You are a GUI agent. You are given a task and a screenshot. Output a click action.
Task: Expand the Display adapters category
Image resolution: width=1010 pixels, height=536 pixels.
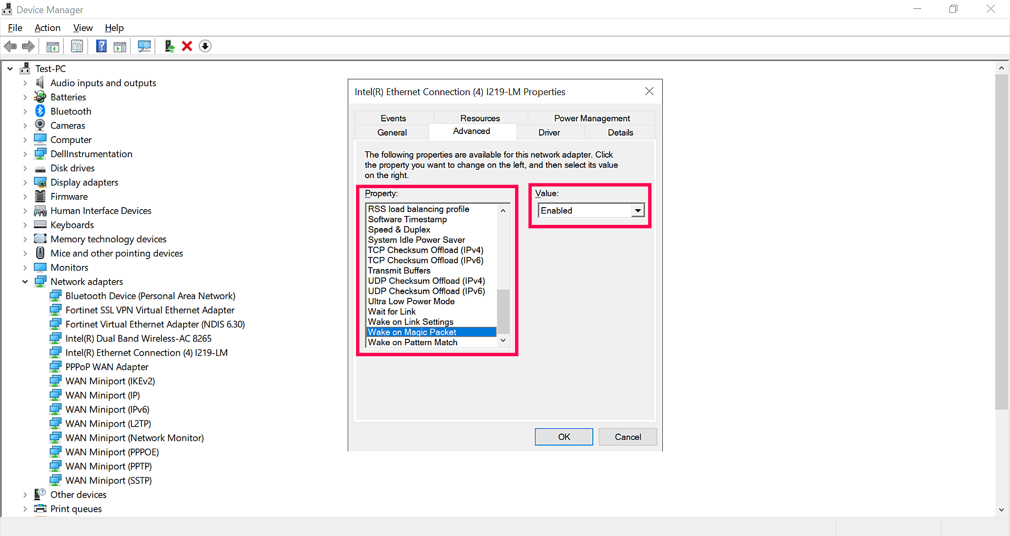pyautogui.click(x=25, y=182)
